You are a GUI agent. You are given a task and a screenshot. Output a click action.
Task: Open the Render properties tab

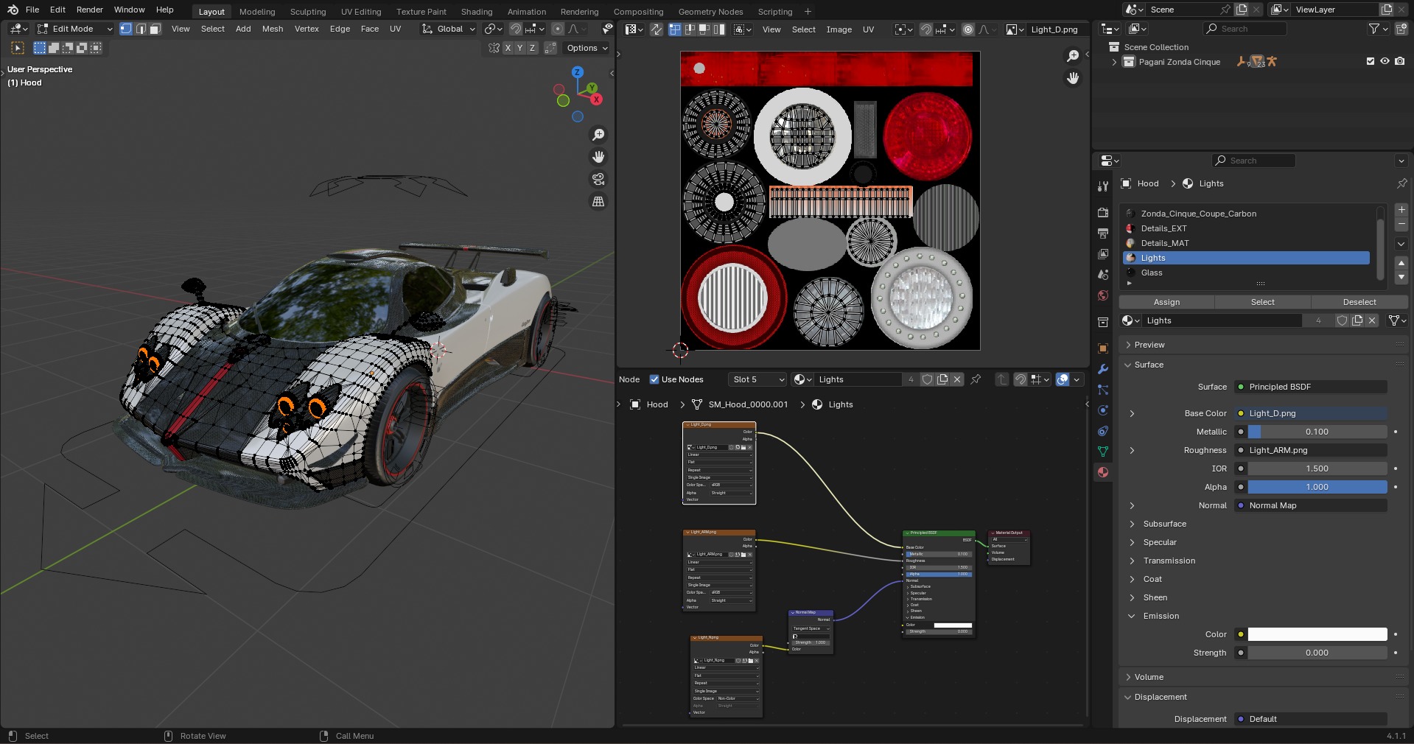1102,212
